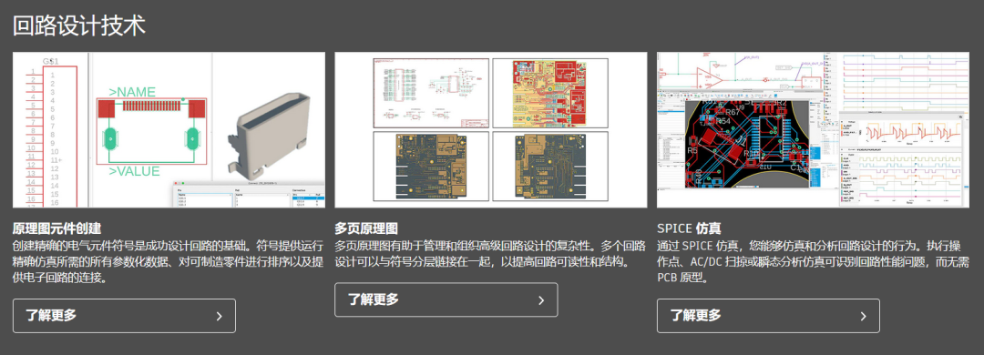Click chevron arrow in 原理图元件创建 button

219,316
